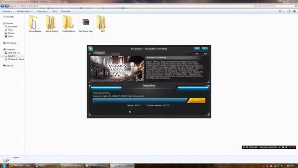Open Windows Start menu
The width and height of the screenshot is (298, 168).
tap(4, 166)
